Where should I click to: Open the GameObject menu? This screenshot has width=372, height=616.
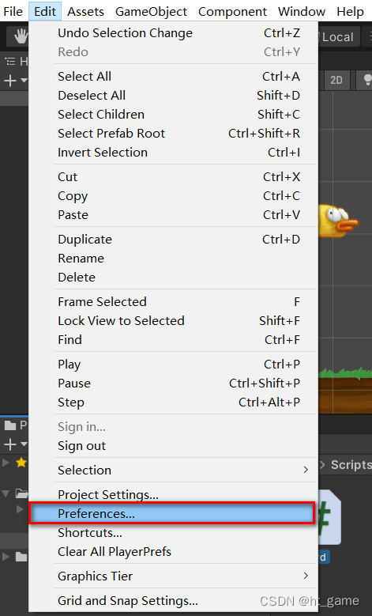coord(151,12)
